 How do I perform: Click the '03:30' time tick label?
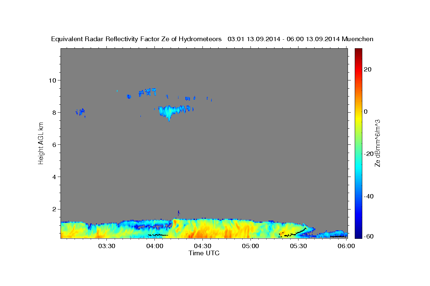tap(107, 246)
